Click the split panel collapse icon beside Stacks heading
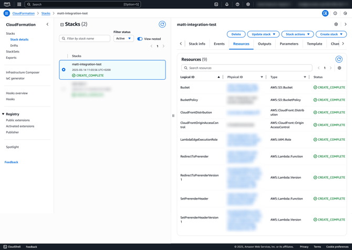Viewport: 352px width, 250px height. [62, 25]
